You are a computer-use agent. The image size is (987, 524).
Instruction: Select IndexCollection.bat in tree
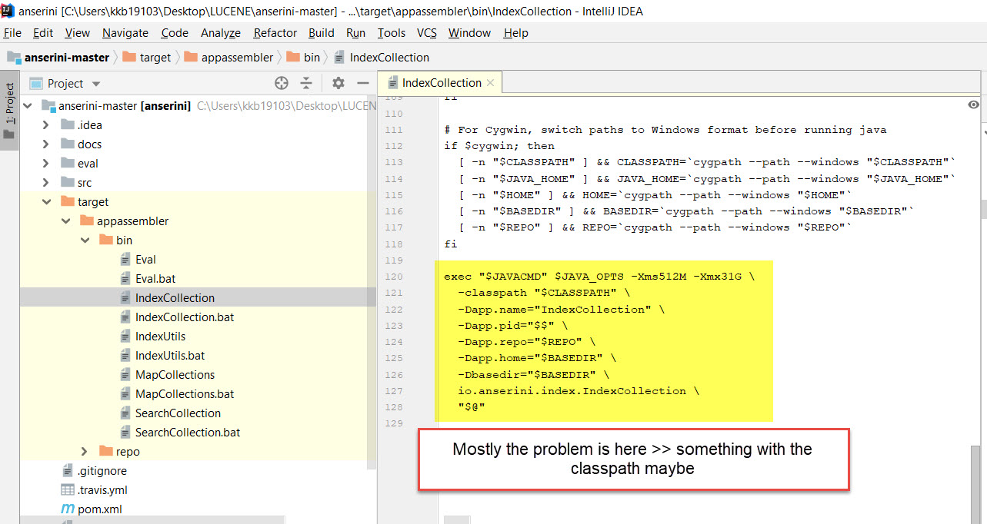coord(185,317)
